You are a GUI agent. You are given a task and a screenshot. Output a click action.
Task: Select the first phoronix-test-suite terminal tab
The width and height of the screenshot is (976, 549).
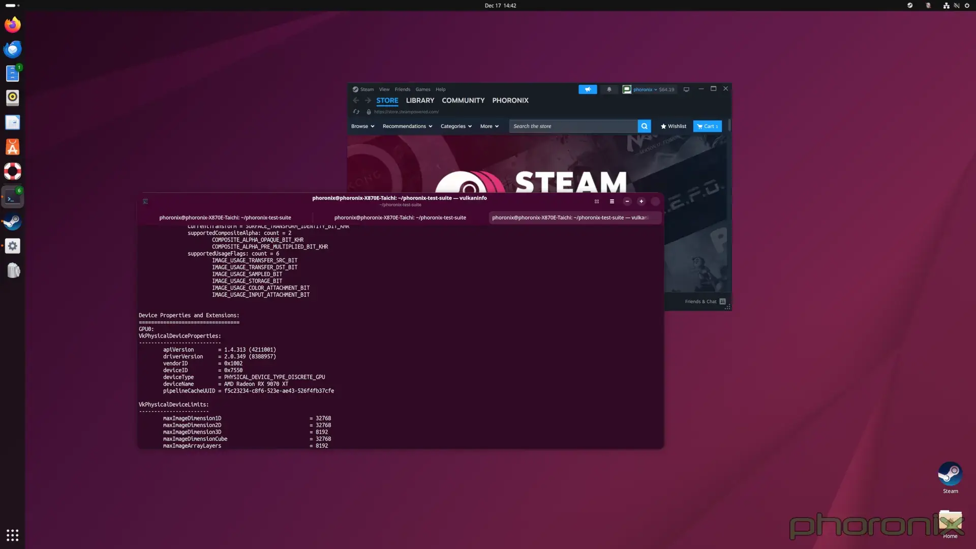[x=225, y=218]
